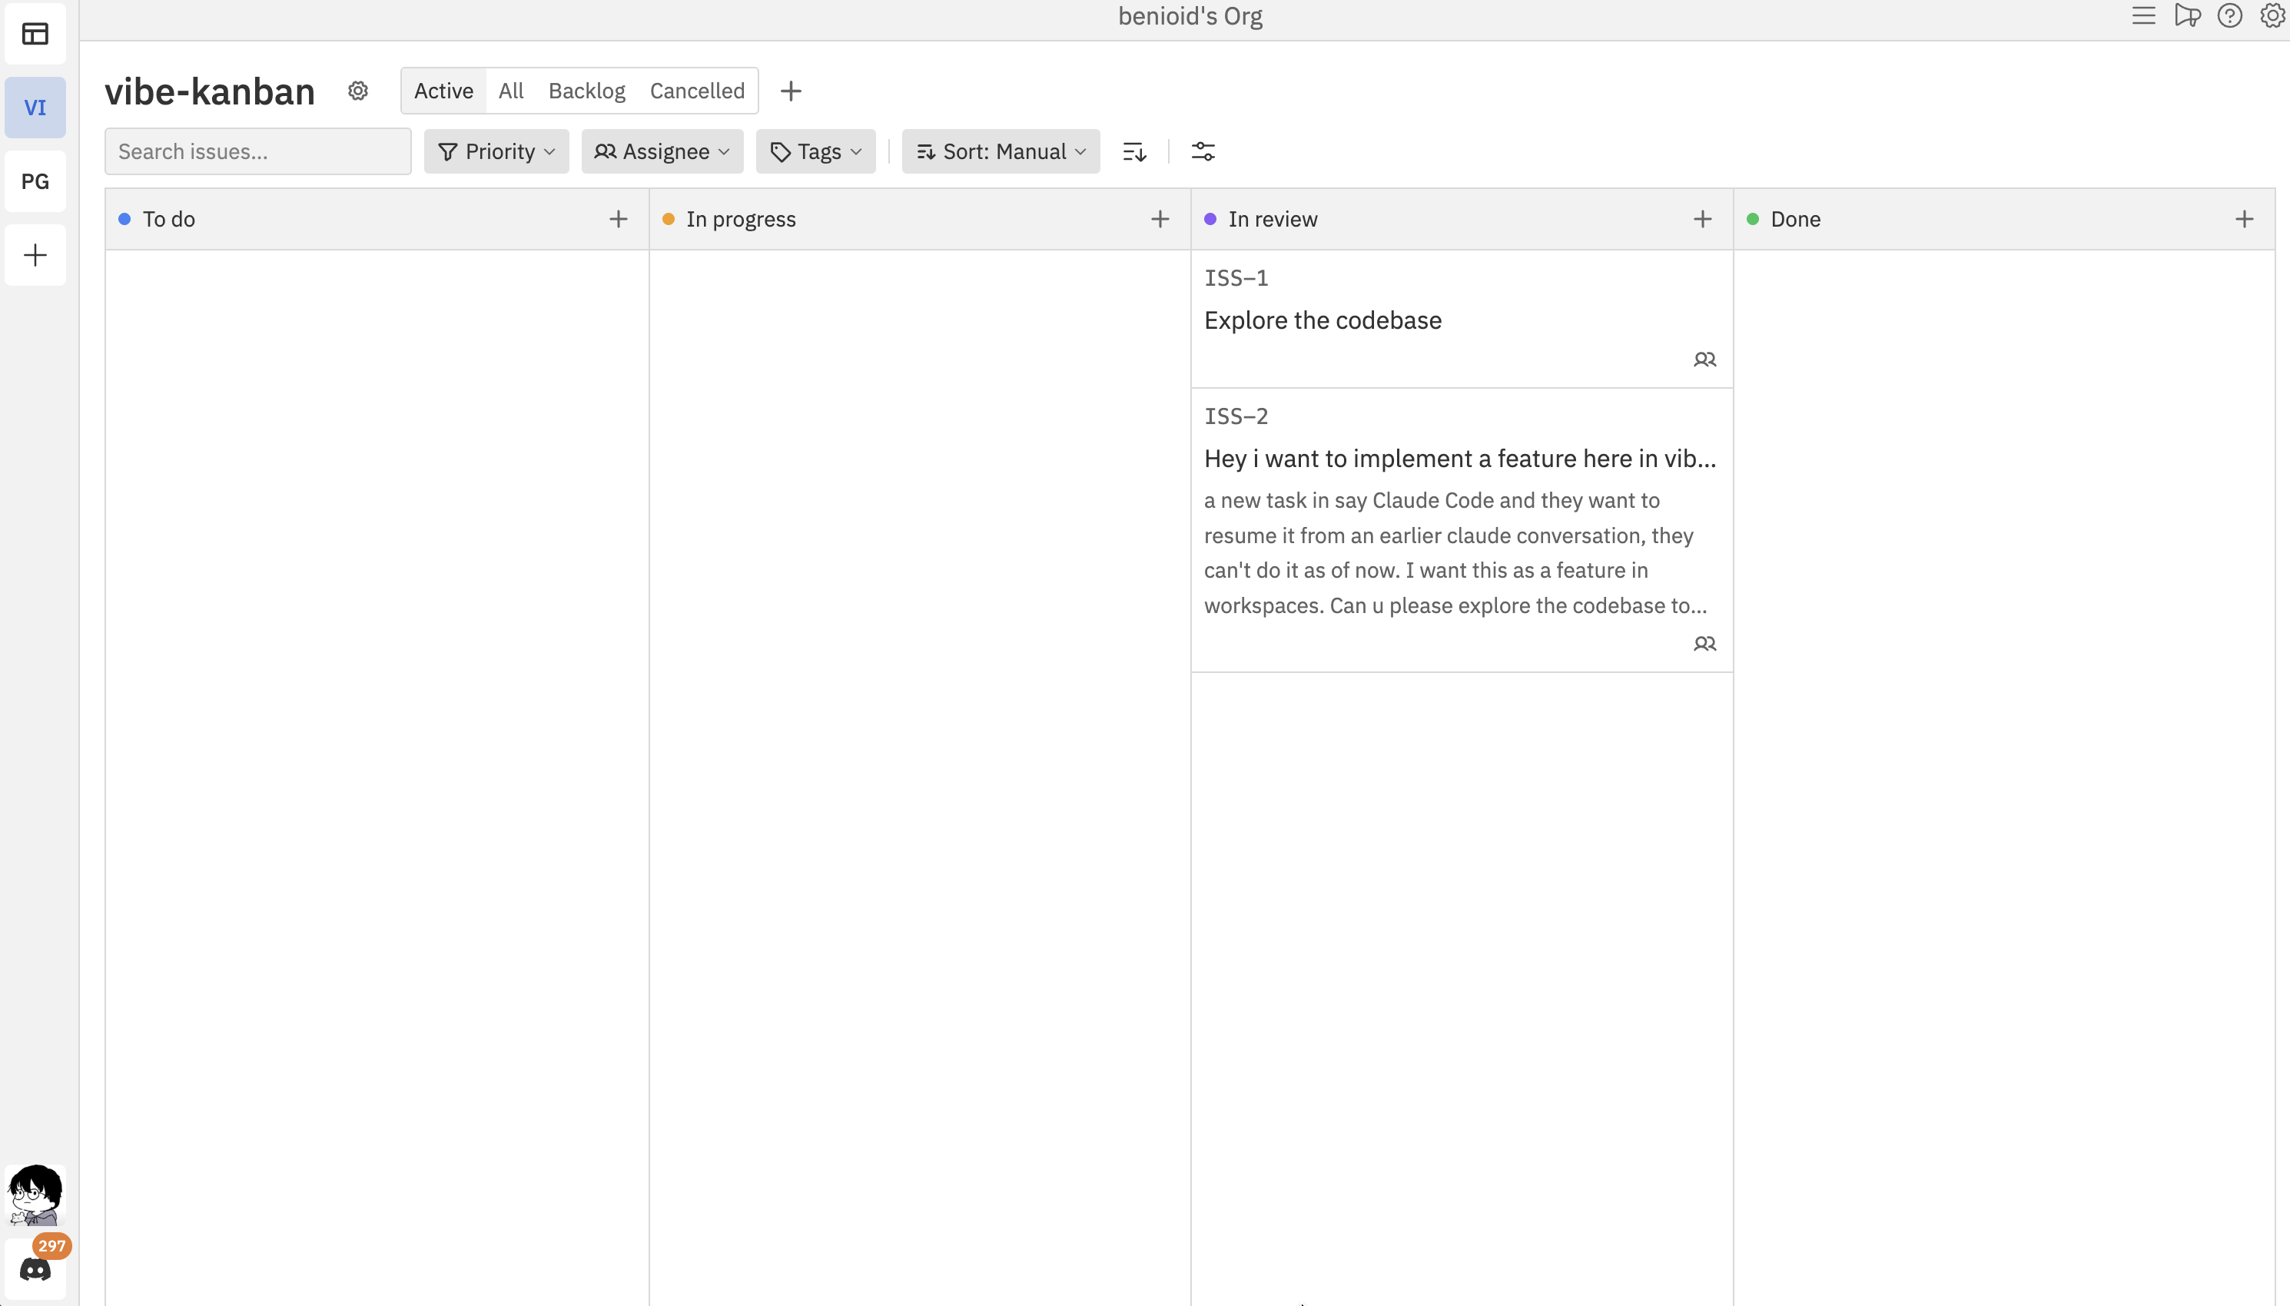Add a new issue to the To do column
This screenshot has width=2290, height=1306.
click(x=618, y=218)
